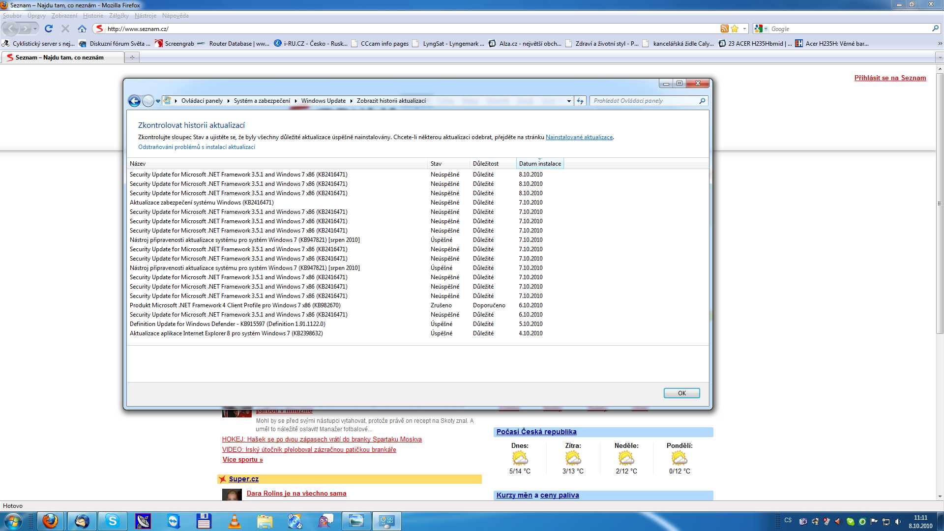Click the RSS feed icon in address bar
Viewport: 944px width, 531px height.
(x=724, y=29)
